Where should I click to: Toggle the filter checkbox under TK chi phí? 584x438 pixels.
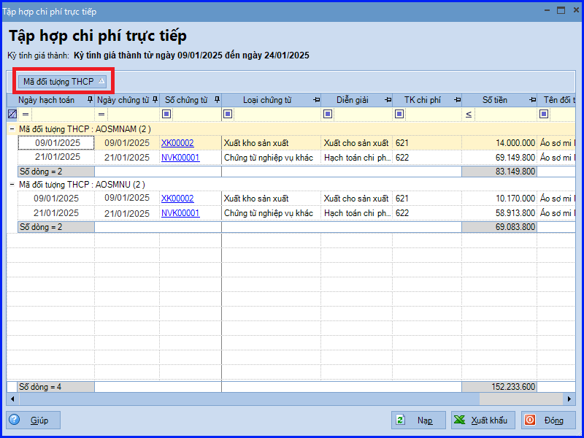pos(399,114)
